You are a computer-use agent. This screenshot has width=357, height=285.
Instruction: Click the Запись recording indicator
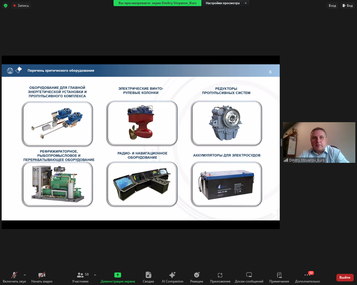21,6
